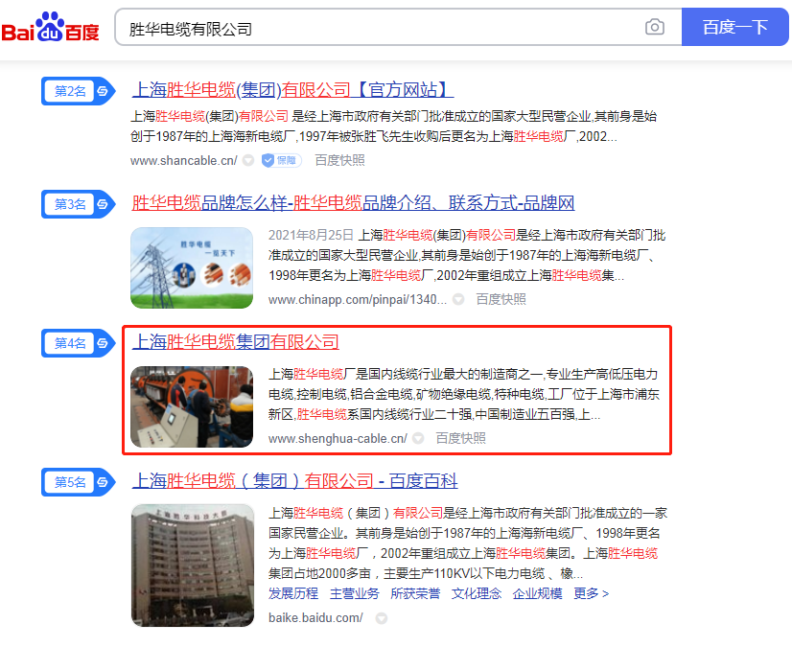Click the 第5名 rank badge icon
The height and width of the screenshot is (647, 792).
[79, 482]
